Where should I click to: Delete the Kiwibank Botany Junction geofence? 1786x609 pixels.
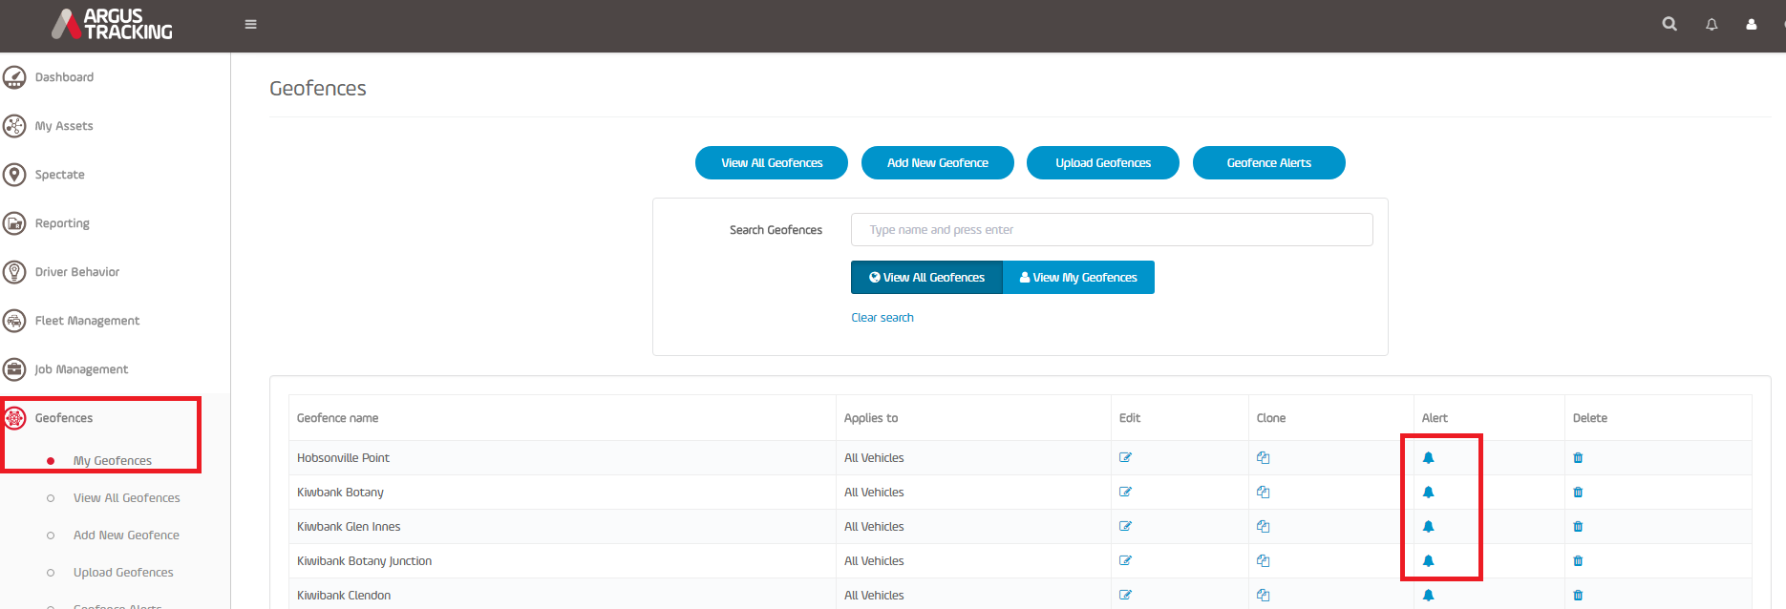tap(1578, 561)
